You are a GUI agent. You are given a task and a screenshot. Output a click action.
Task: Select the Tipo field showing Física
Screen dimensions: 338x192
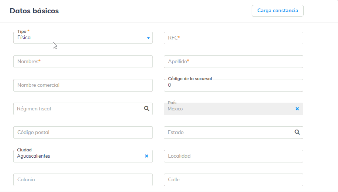click(77, 38)
